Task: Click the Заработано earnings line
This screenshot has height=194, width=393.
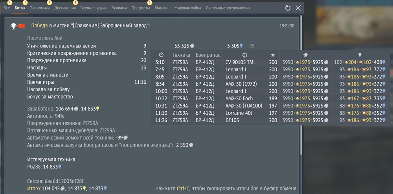Action: pyautogui.click(x=63, y=109)
